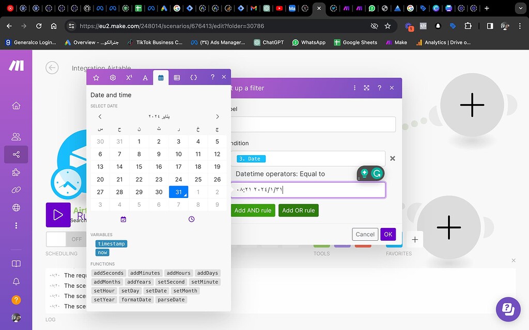529x330 pixels.
Task: Open the three-dot menu in filter dialog
Action: (x=354, y=88)
